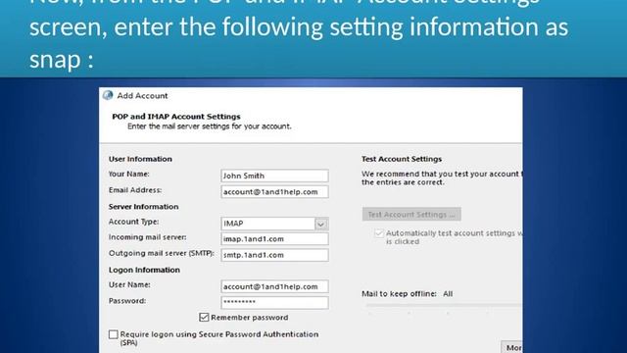
Task: Click the Test Account Settings button
Action: pyautogui.click(x=411, y=214)
